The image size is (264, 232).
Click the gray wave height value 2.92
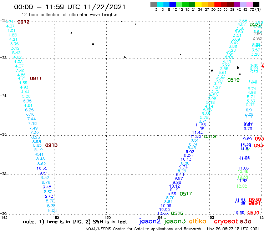(257, 38)
